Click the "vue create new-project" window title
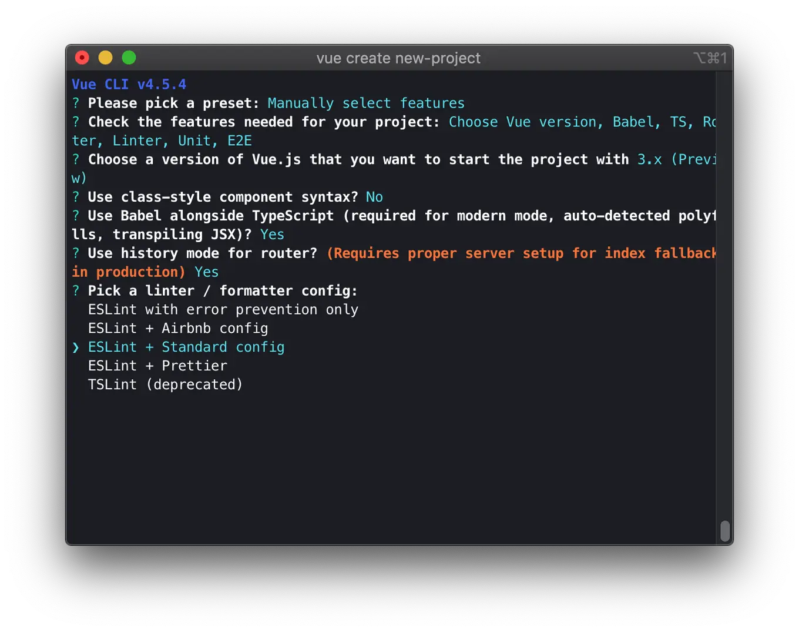 [x=398, y=58]
